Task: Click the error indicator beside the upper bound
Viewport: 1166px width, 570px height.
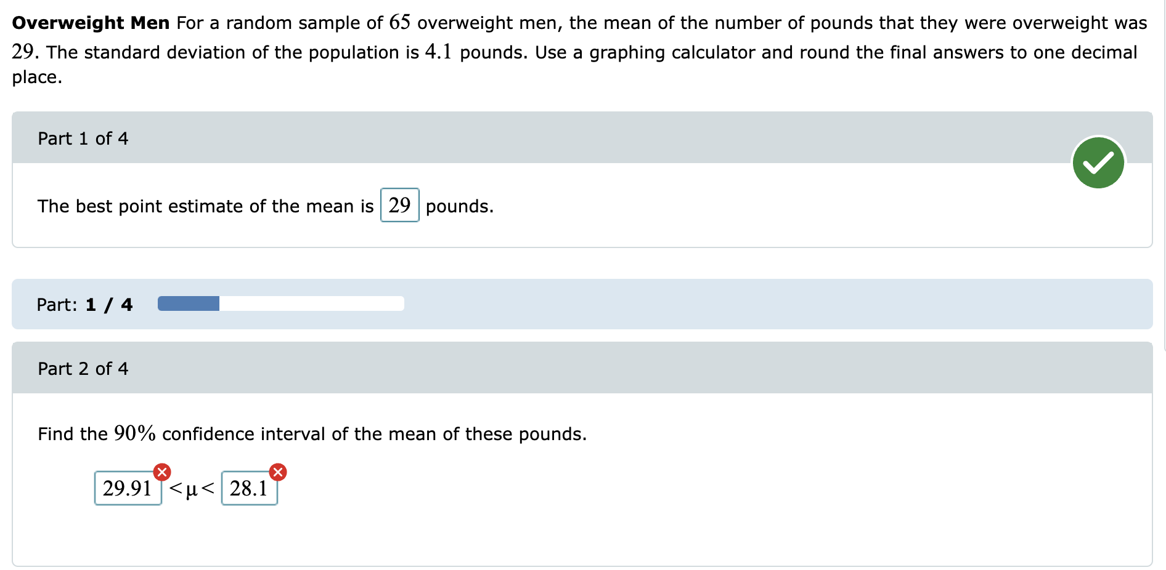Action: [277, 472]
